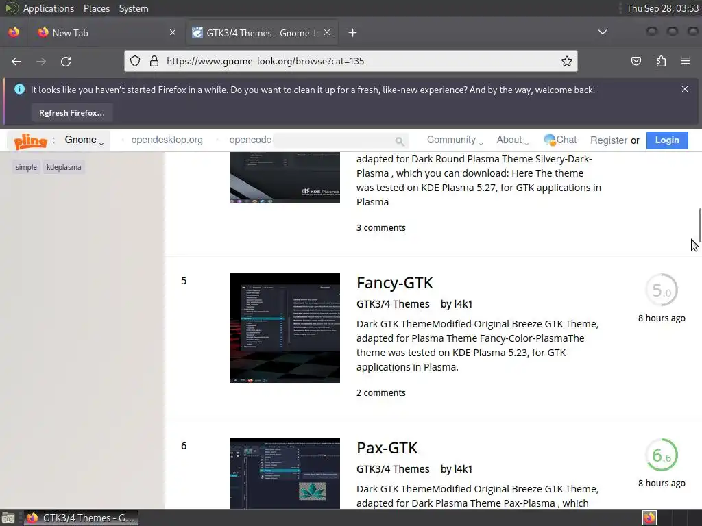List all tabs dropdown arrow
Image resolution: width=702 pixels, height=526 pixels.
pyautogui.click(x=603, y=32)
